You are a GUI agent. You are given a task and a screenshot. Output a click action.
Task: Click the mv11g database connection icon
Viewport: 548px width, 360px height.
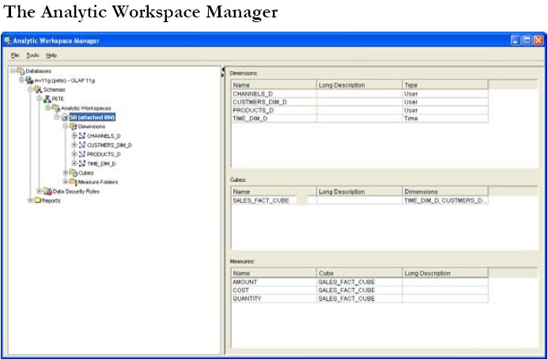pyautogui.click(x=29, y=80)
